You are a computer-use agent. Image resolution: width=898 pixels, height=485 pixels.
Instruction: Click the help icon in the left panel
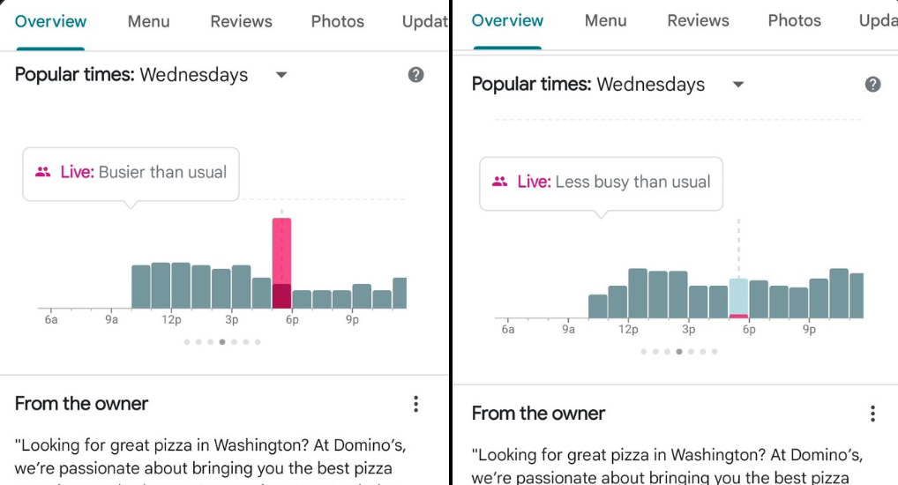[x=416, y=75]
